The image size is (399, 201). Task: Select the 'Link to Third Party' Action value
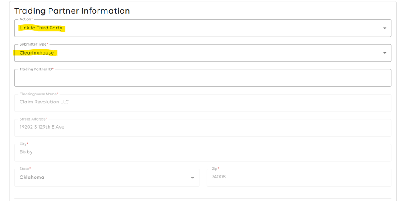(41, 28)
